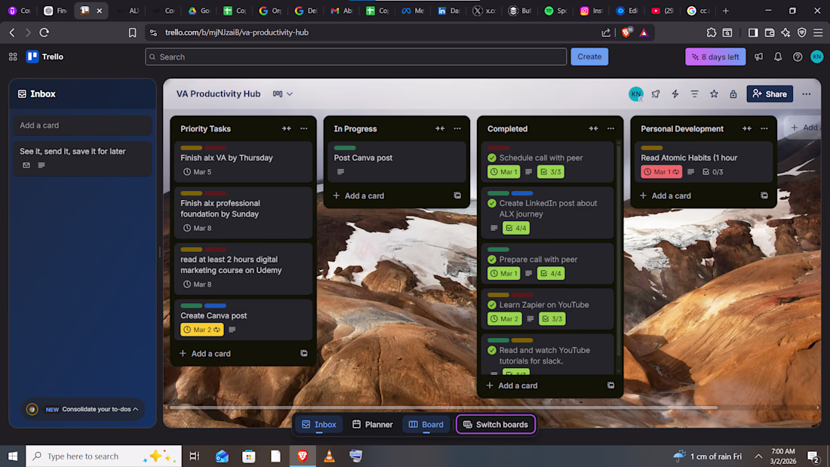Click the Switch boards button
The width and height of the screenshot is (830, 467).
[x=496, y=425]
